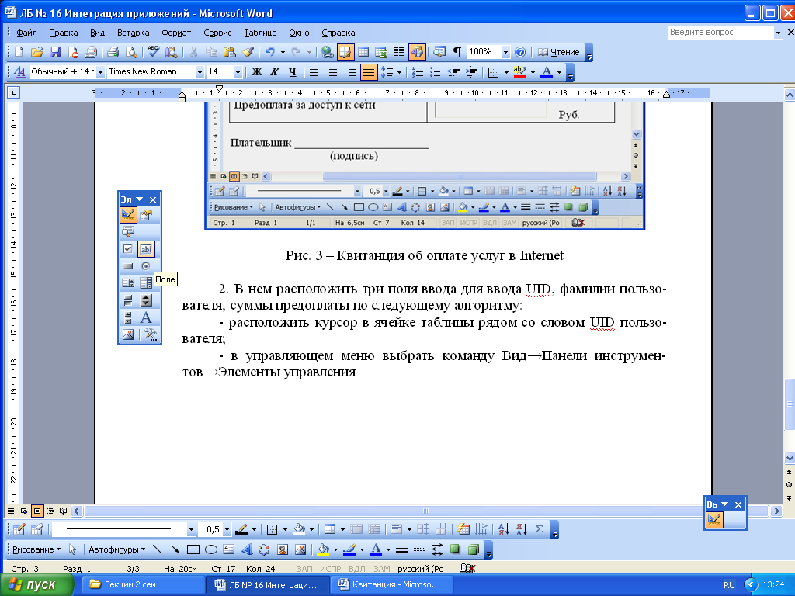Undo the last action
The image size is (795, 596).
click(269, 52)
